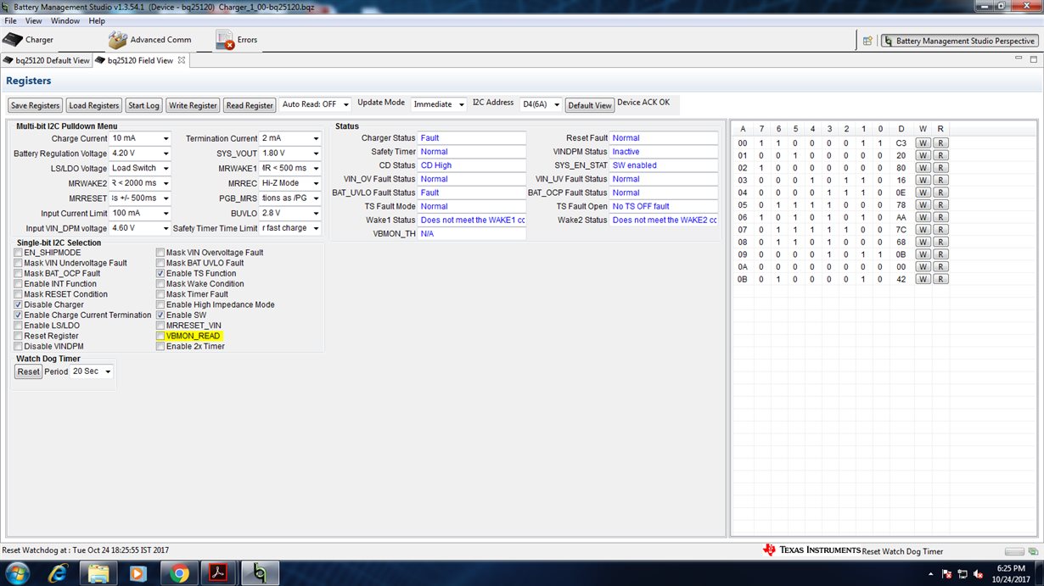Image resolution: width=1044 pixels, height=586 pixels.
Task: Maximize the view panel icon
Action: coord(1033,59)
